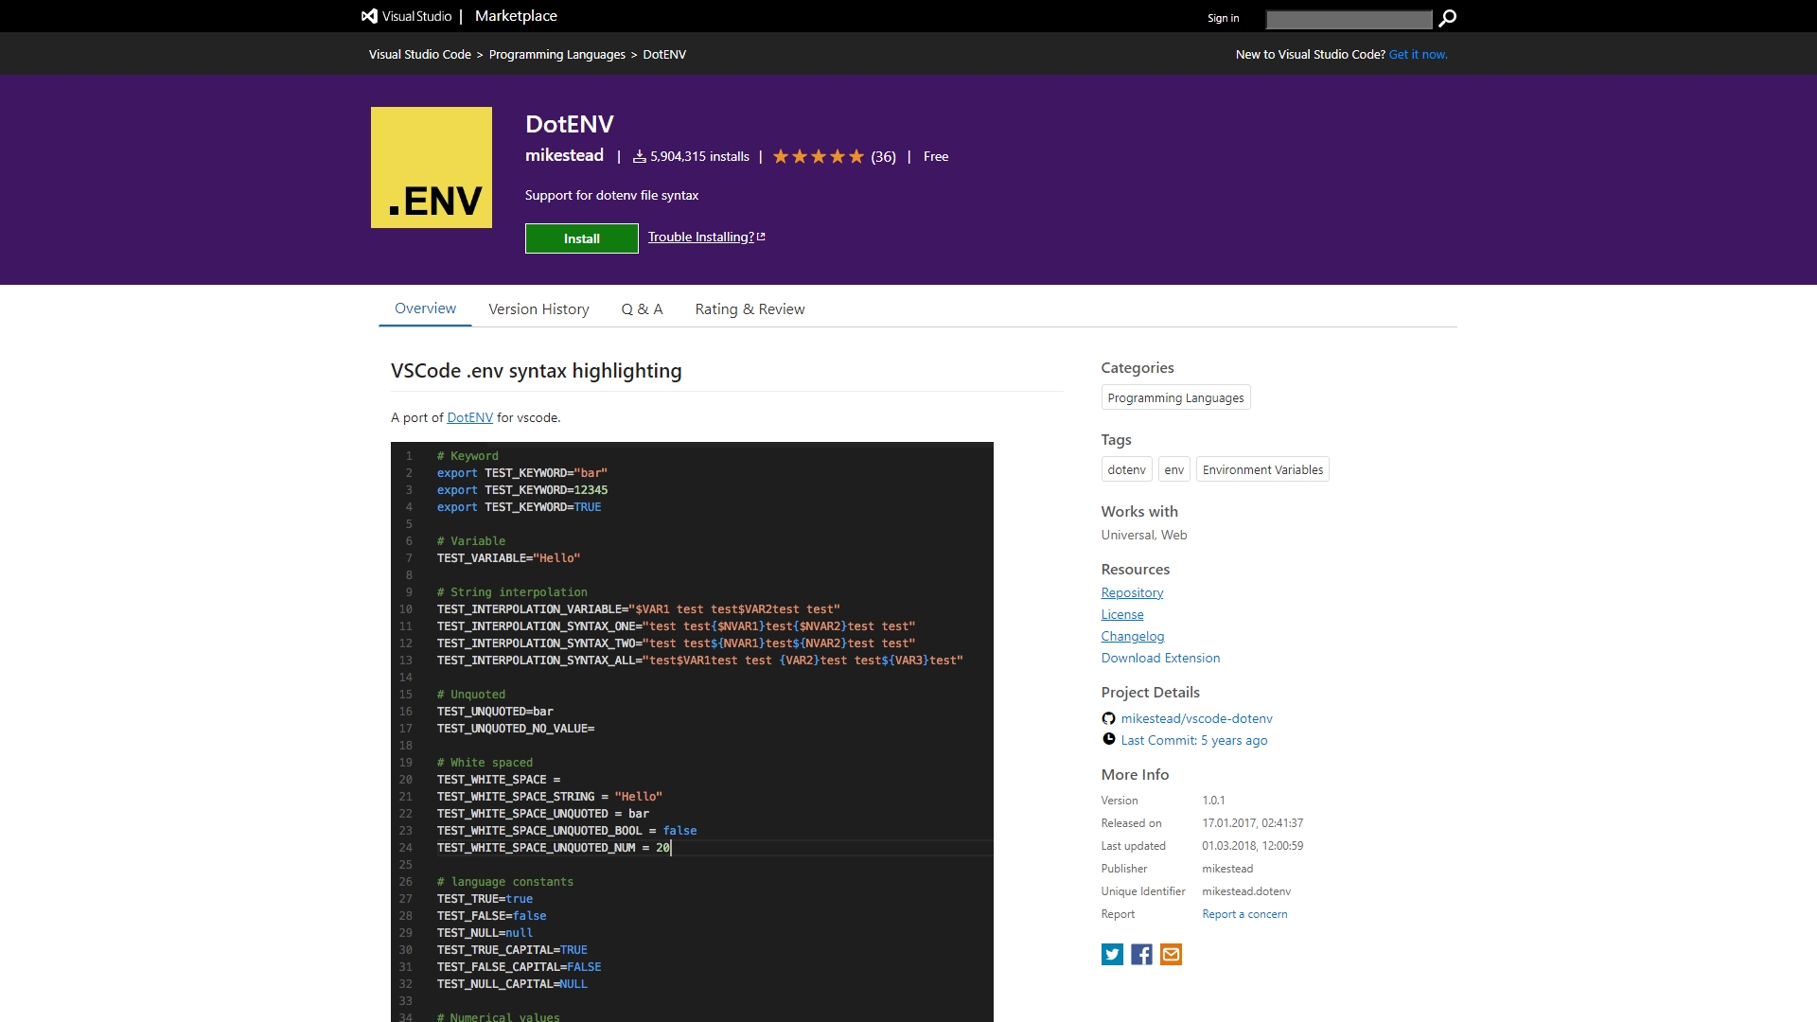Click the search magnifier icon

(x=1447, y=18)
